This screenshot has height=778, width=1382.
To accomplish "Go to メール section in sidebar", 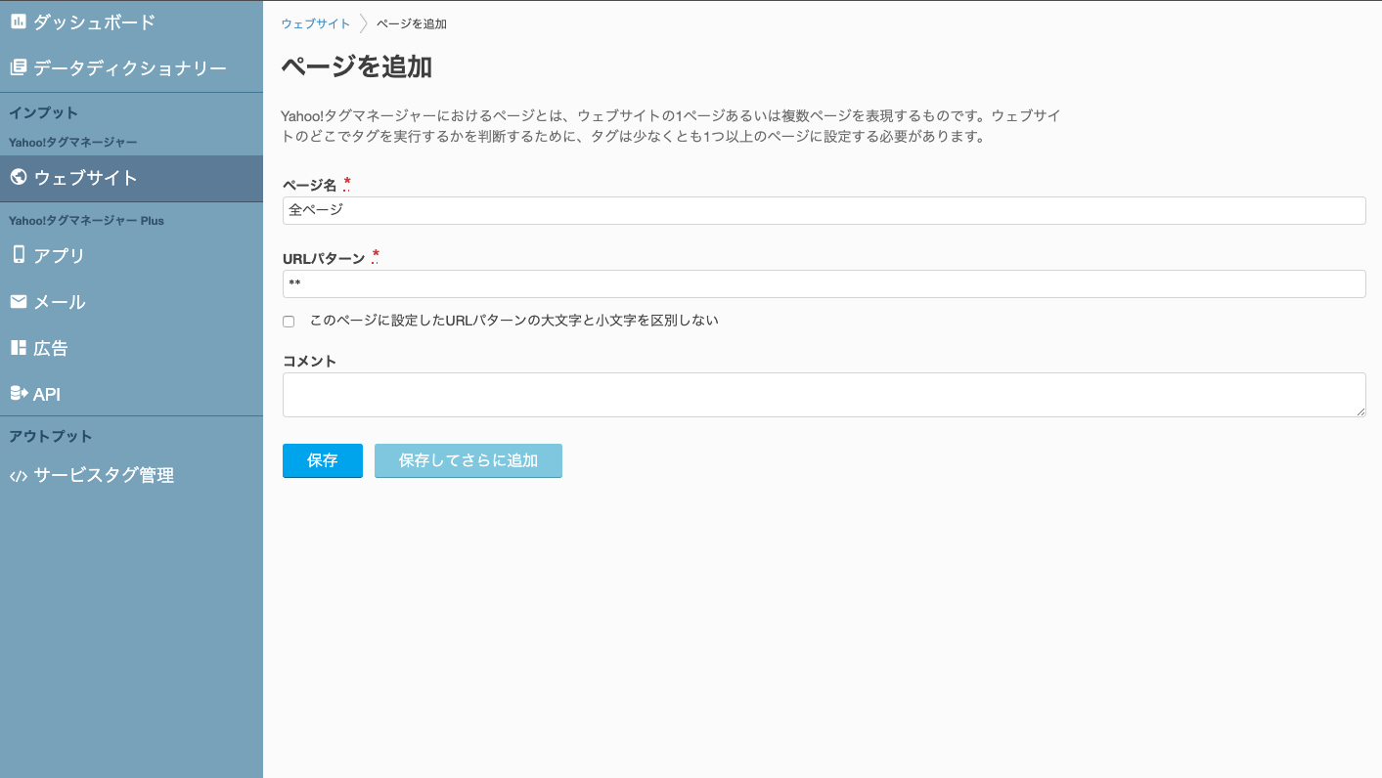I will (x=60, y=302).
